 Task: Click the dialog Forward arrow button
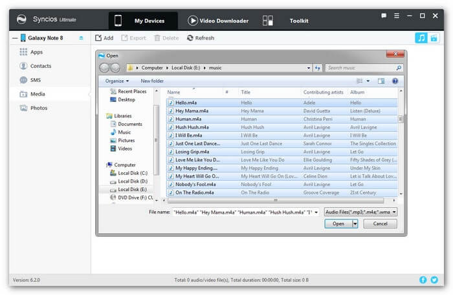click(115, 68)
